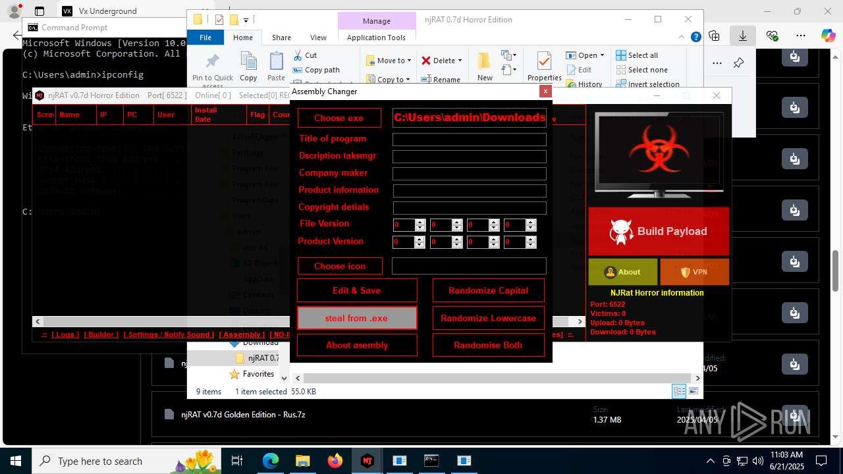Click the About asembly button
The width and height of the screenshot is (843, 474).
(357, 345)
